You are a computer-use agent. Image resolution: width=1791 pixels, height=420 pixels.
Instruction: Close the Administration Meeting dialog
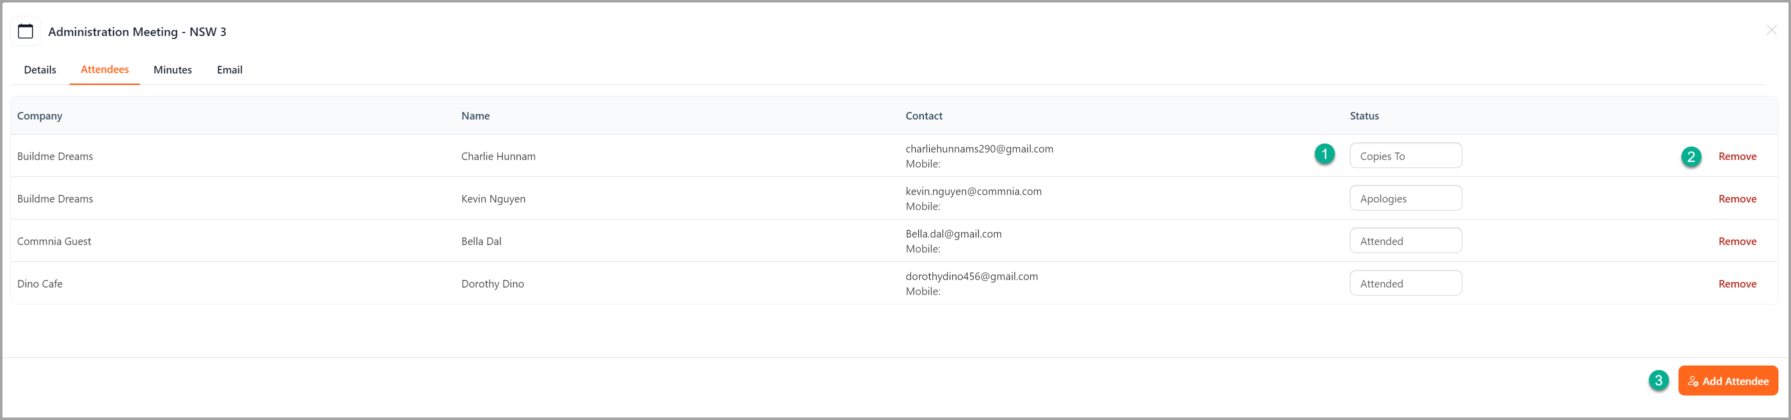(x=1771, y=30)
